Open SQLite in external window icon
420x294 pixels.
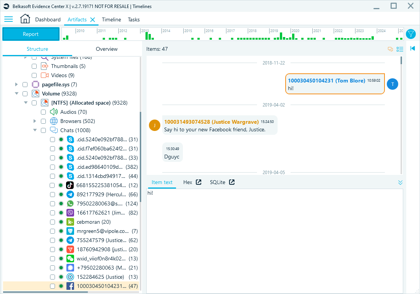232,182
